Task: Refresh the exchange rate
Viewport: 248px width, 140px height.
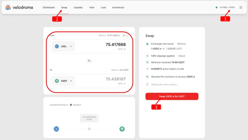Action: pyautogui.click(x=181, y=44)
